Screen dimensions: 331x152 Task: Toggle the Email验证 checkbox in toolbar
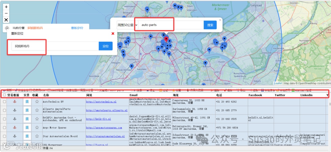[x=49, y=90]
